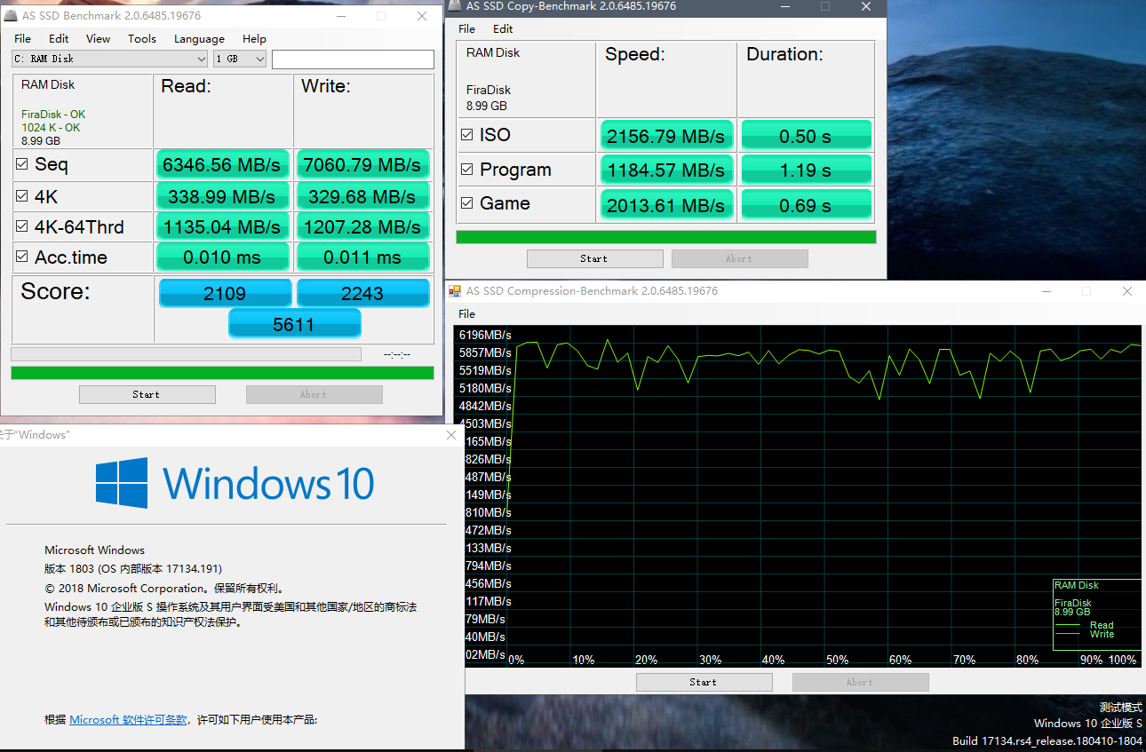1146x752 pixels.
Task: Click the 4K write result 329.68 MB/s
Action: coord(362,196)
